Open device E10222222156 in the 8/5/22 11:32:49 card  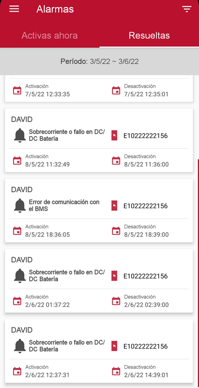[x=146, y=136]
